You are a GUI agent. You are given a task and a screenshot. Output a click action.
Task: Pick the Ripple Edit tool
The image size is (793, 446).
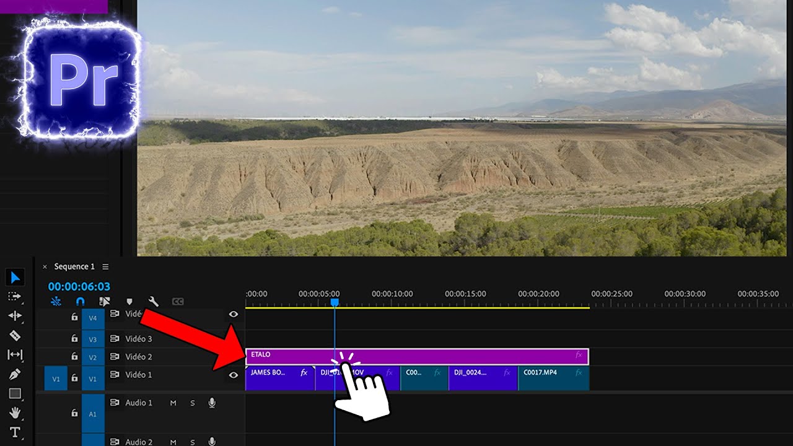coord(15,316)
